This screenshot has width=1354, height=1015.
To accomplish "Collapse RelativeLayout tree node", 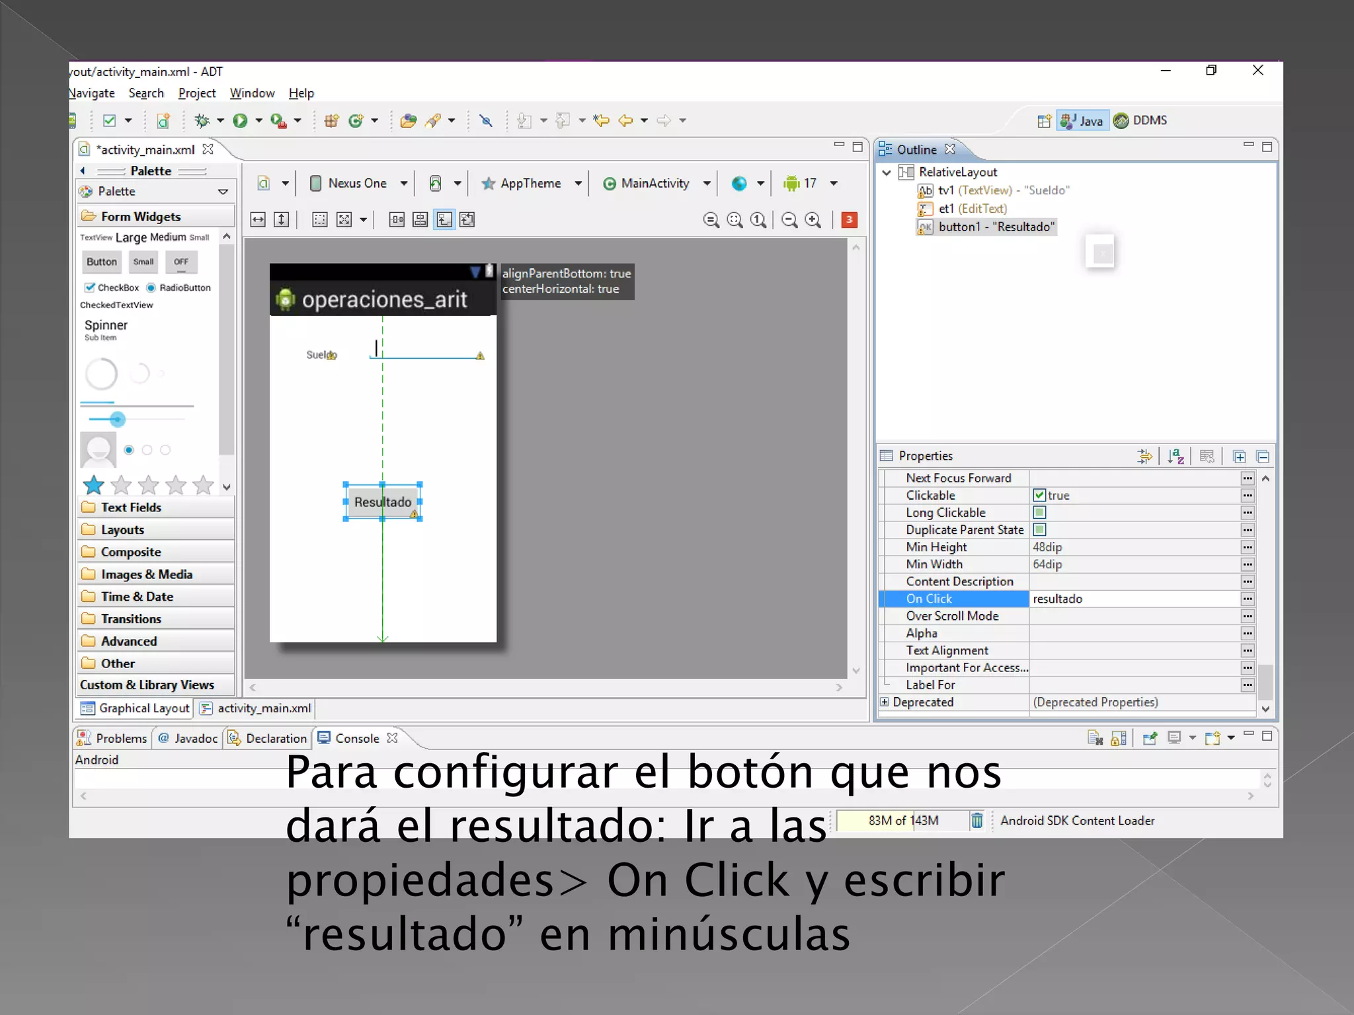I will click(887, 172).
